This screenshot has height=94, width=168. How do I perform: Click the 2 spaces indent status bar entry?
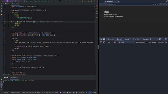point(81,92)
